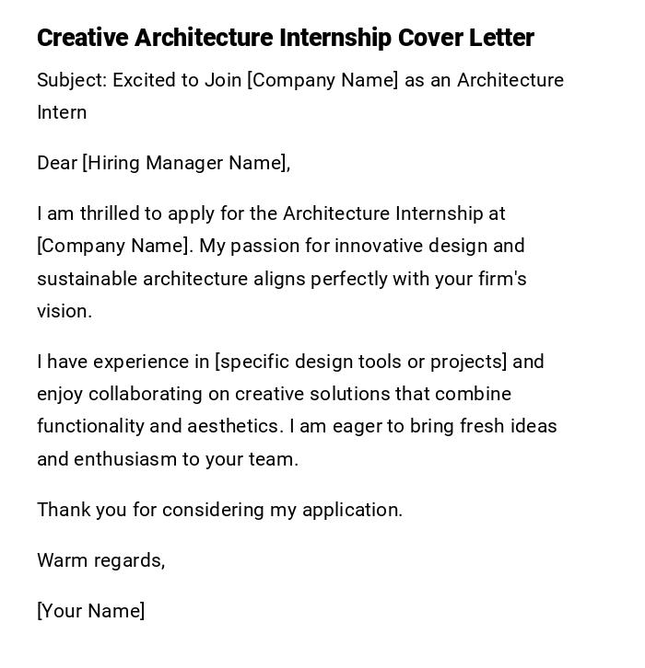Click the "Creative Architecture Internship Cover Letter" heading
The image size is (645, 668).
(286, 38)
